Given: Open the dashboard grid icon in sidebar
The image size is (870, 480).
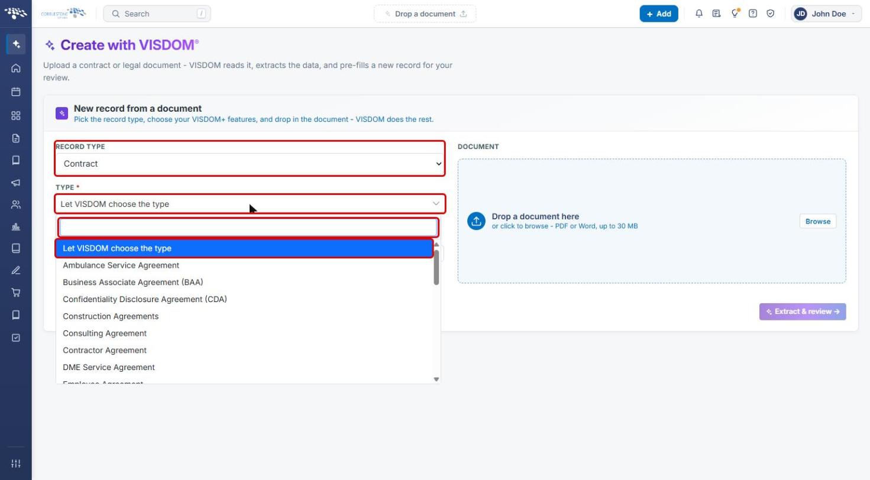Looking at the screenshot, I should 16,115.
